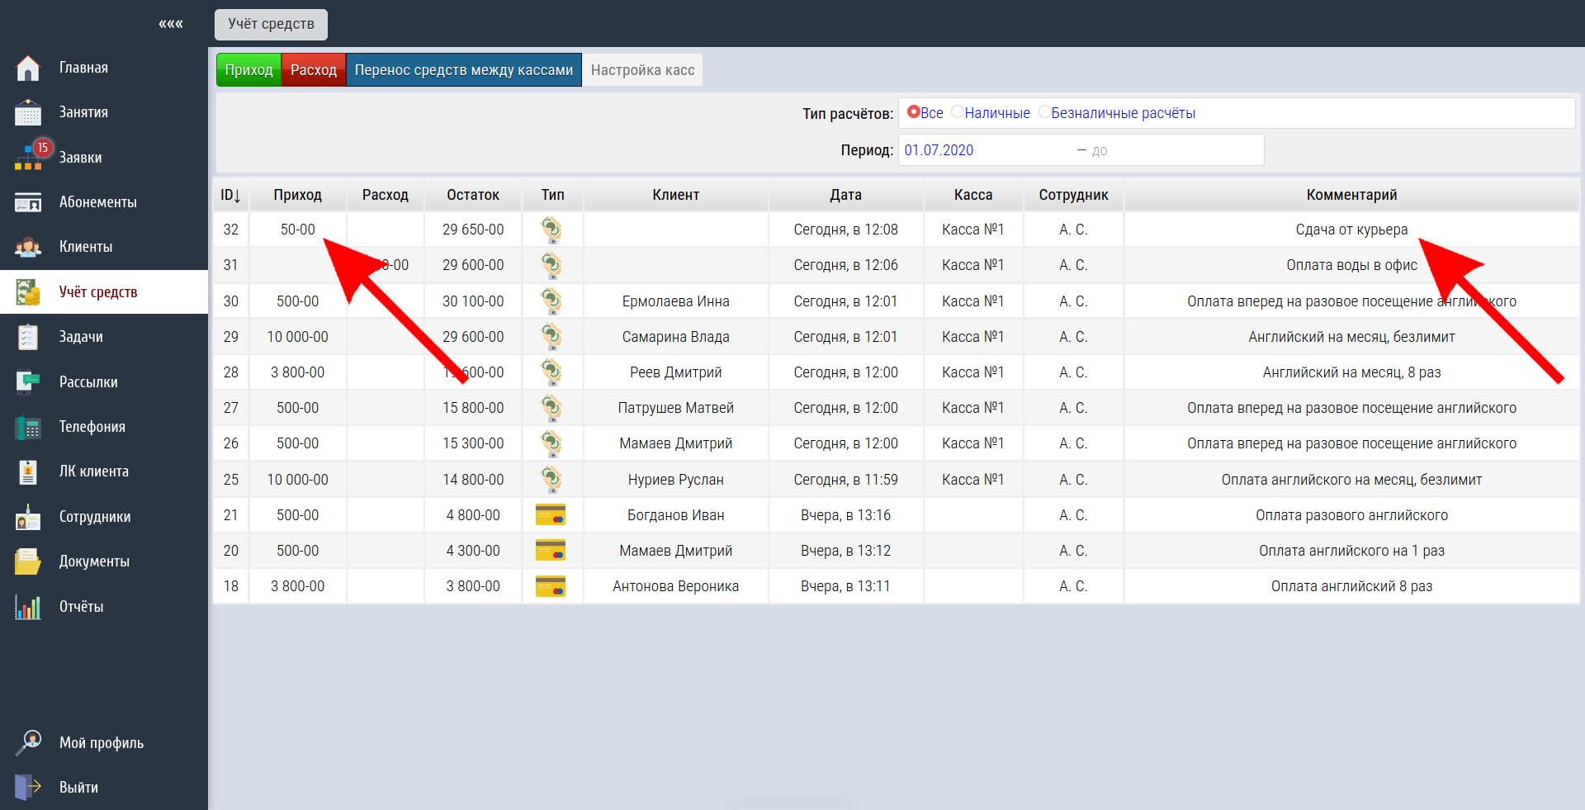Open the Учёт средств money icon
This screenshot has height=810, width=1585.
point(28,292)
